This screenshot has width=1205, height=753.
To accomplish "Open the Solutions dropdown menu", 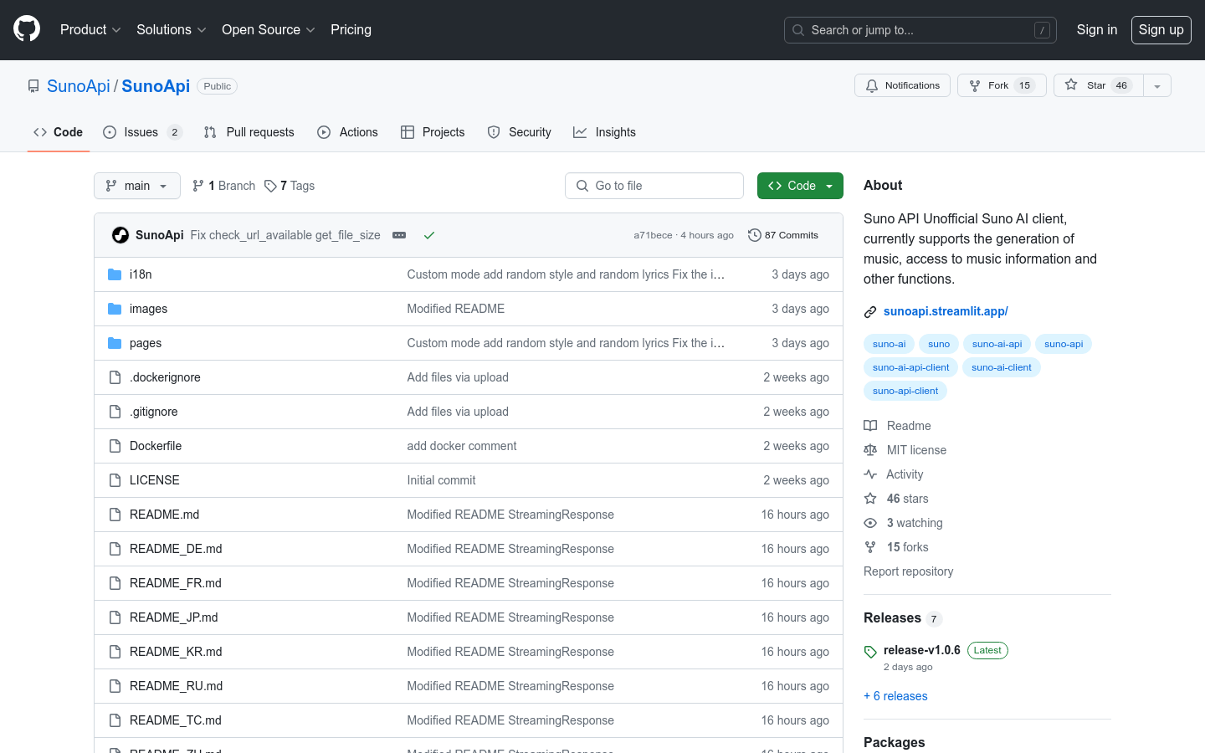I will 171,29.
